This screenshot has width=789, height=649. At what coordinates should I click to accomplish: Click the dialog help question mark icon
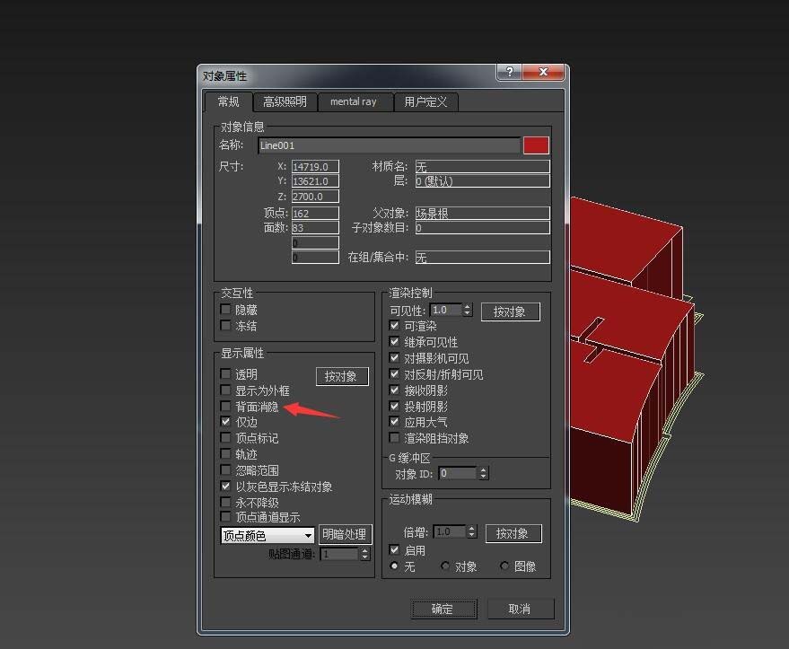[509, 72]
